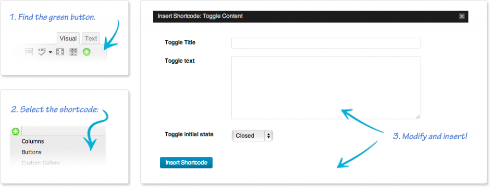Focus the Toggle text textarea
Image resolution: width=492 pixels, height=189 pixels.
(325, 88)
